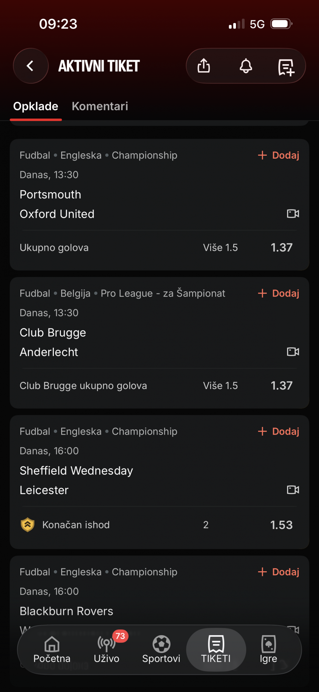Open the Sheffield Wednesday vs Leicester match
This screenshot has width=319, height=692.
click(76, 480)
